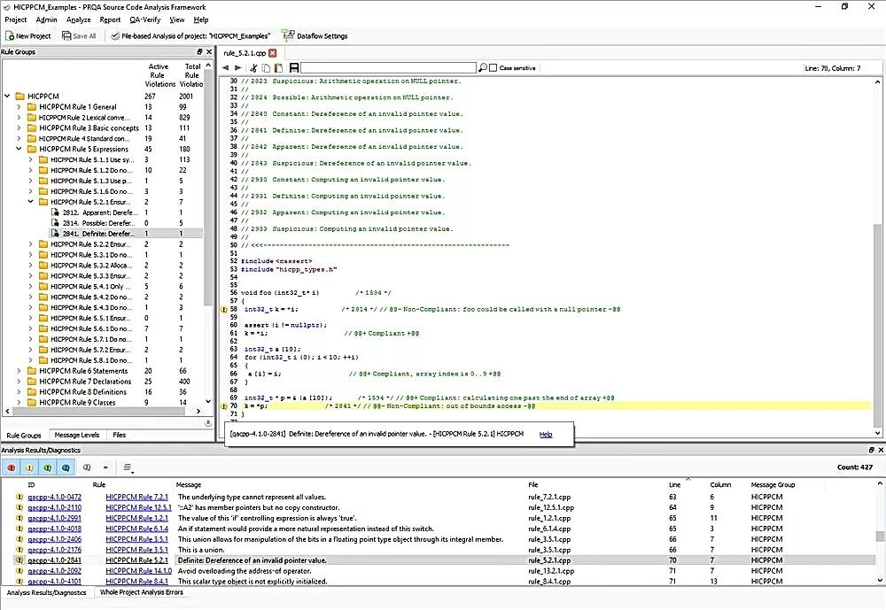886x610 pixels.
Task: Click the cut scissors icon in editor toolbar
Action: coord(253,68)
